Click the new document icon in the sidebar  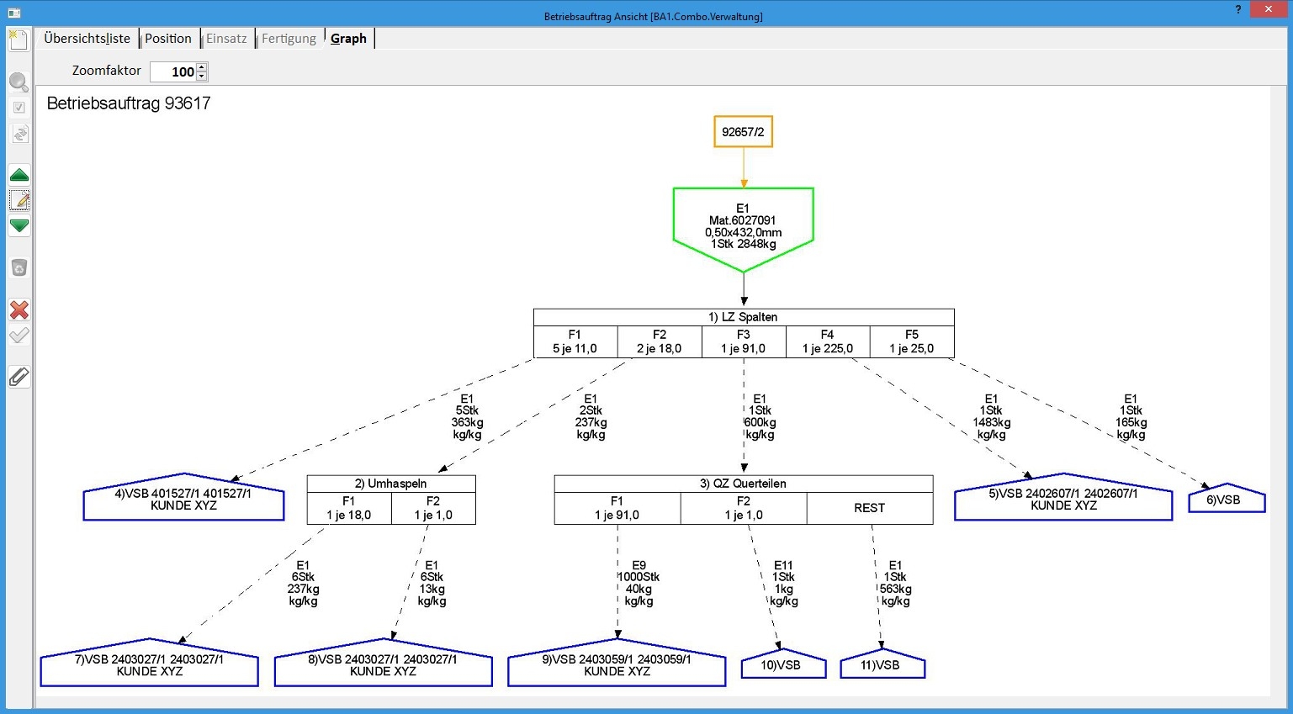click(x=19, y=40)
